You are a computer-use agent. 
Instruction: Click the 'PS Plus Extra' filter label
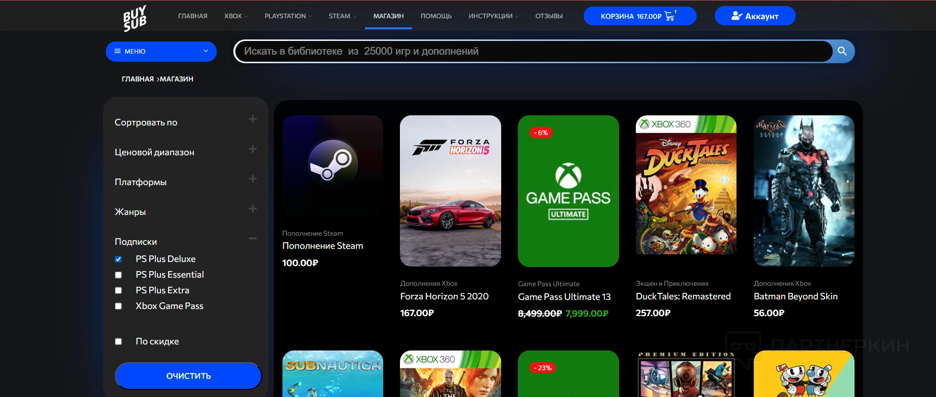(162, 290)
